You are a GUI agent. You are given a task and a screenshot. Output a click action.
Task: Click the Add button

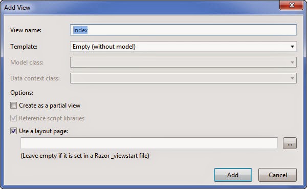pyautogui.click(x=233, y=175)
